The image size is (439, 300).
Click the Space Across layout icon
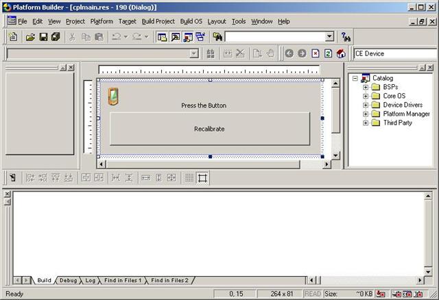116,177
